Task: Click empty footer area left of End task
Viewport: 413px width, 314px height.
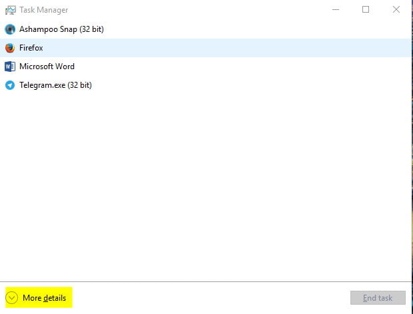Action: (x=213, y=298)
